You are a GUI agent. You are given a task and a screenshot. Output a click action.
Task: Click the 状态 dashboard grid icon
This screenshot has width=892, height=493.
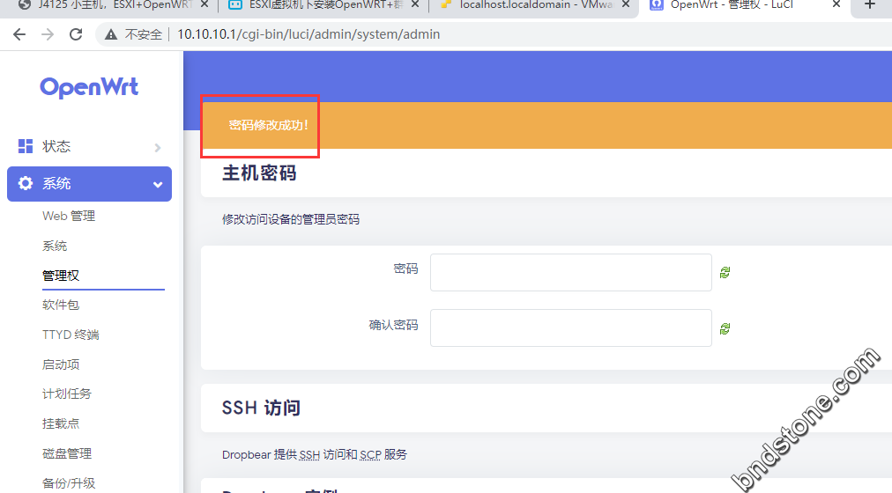(26, 146)
